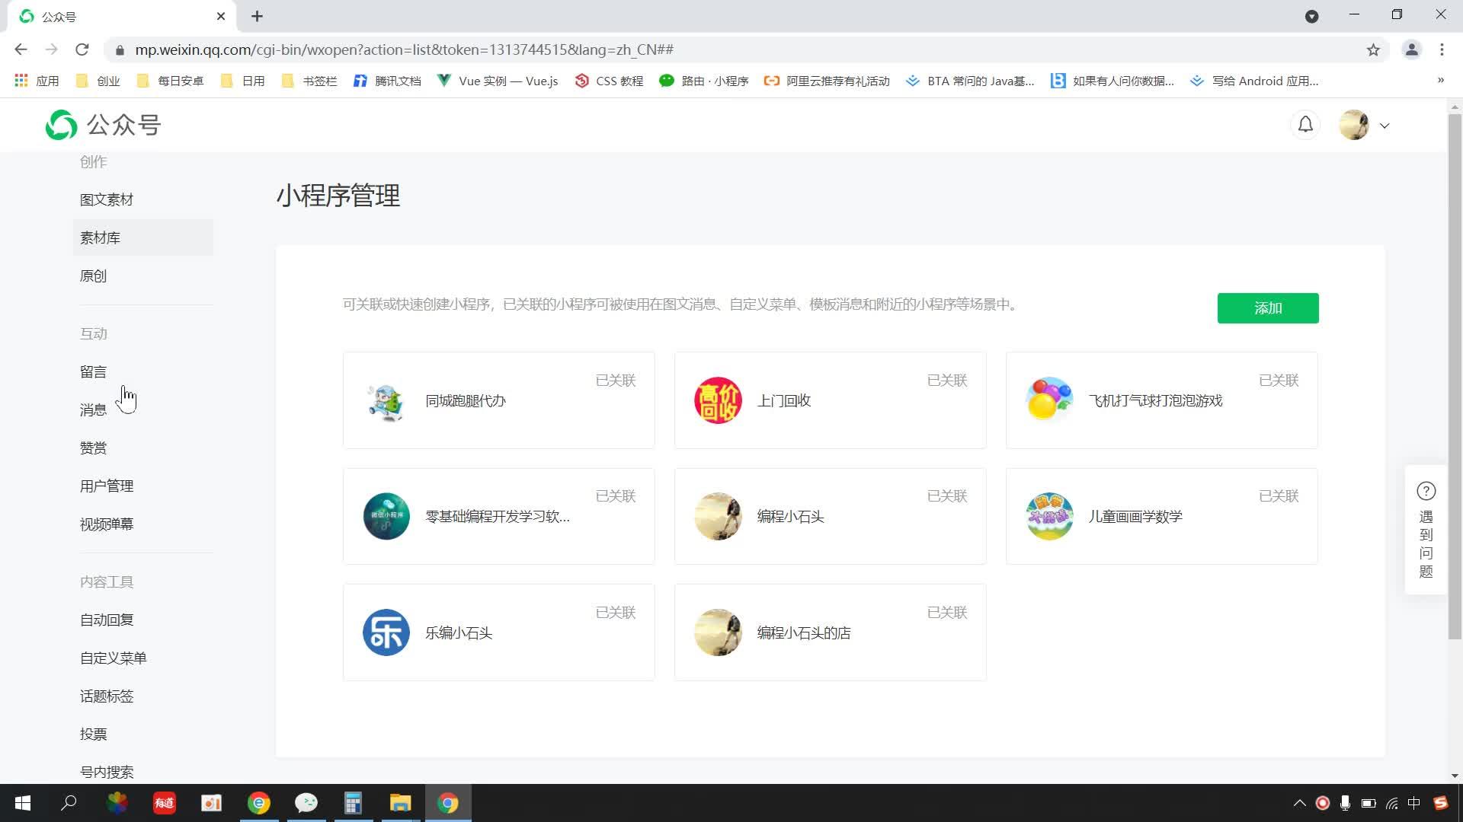1463x822 pixels.
Task: Click the 上门回收 name text
Action: [x=784, y=400]
